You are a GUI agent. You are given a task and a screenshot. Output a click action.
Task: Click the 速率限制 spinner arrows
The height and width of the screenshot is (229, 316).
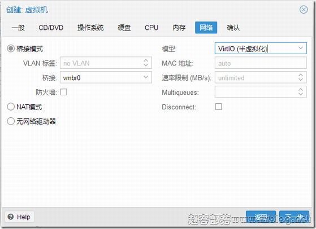[301, 77]
